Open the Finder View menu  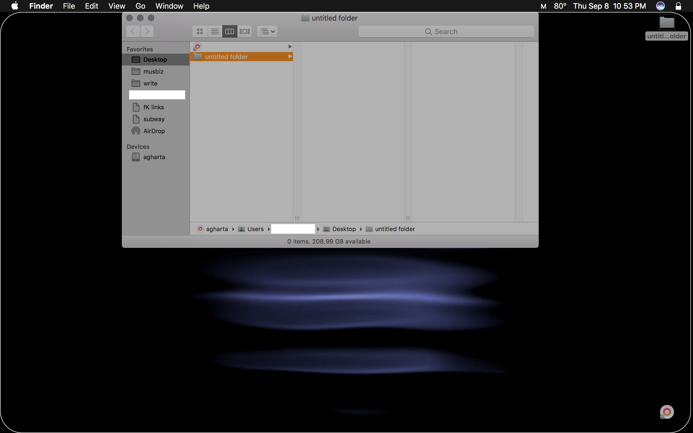[116, 5]
